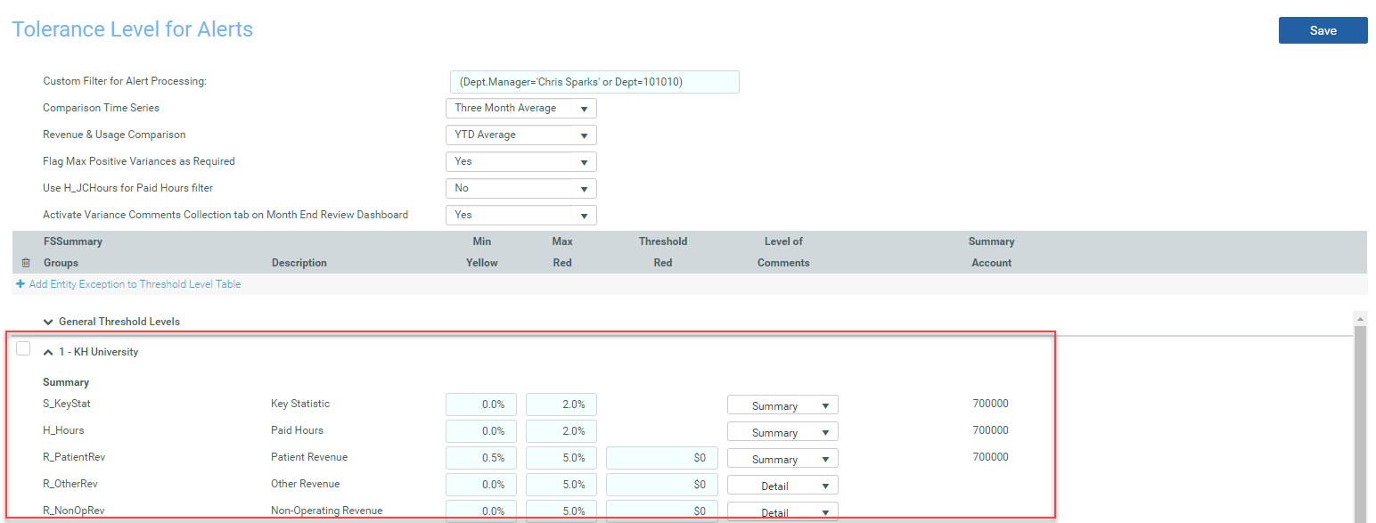Open the R_OtherRev Level of Comments dropdown
This screenshot has height=523, width=1376.
tap(782, 486)
